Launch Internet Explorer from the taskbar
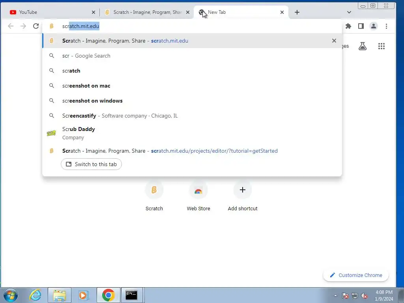 pyautogui.click(x=35, y=295)
